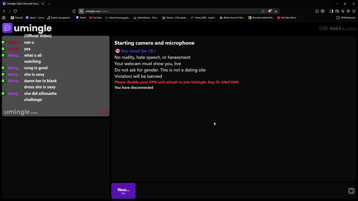This screenshot has width=358, height=201.
Task: Click 'Violators will be banned' rule text
Action: (x=138, y=76)
